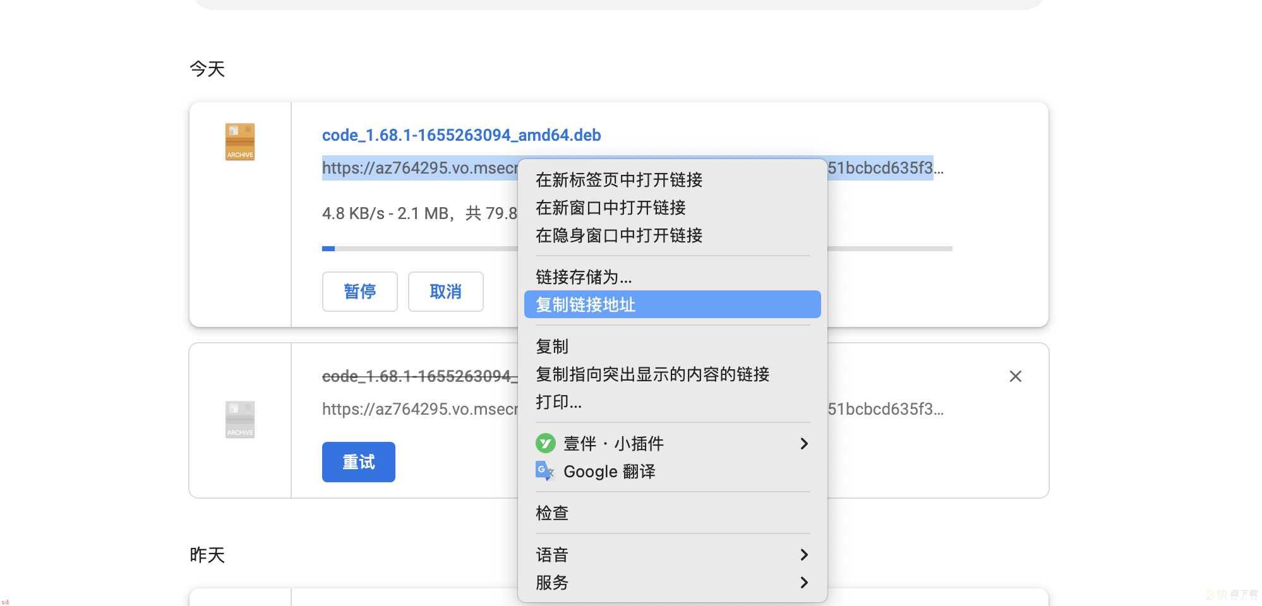
Task: Choose 在新窗口中打开链接
Action: [x=672, y=208]
